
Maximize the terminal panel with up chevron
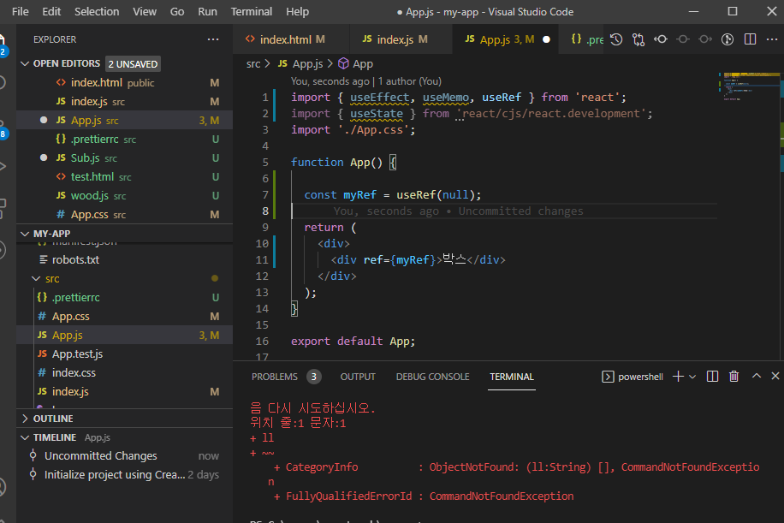tap(756, 377)
